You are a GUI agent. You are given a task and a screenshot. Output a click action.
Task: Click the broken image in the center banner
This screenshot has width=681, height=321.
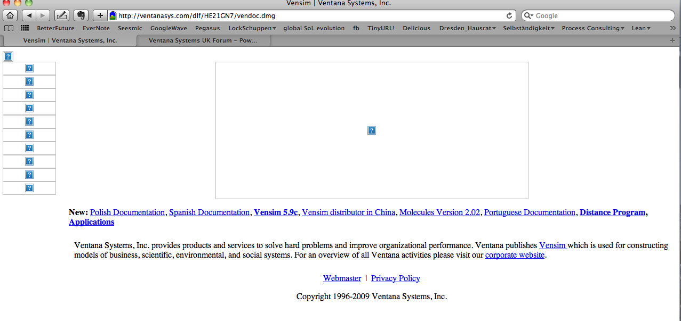pos(372,130)
